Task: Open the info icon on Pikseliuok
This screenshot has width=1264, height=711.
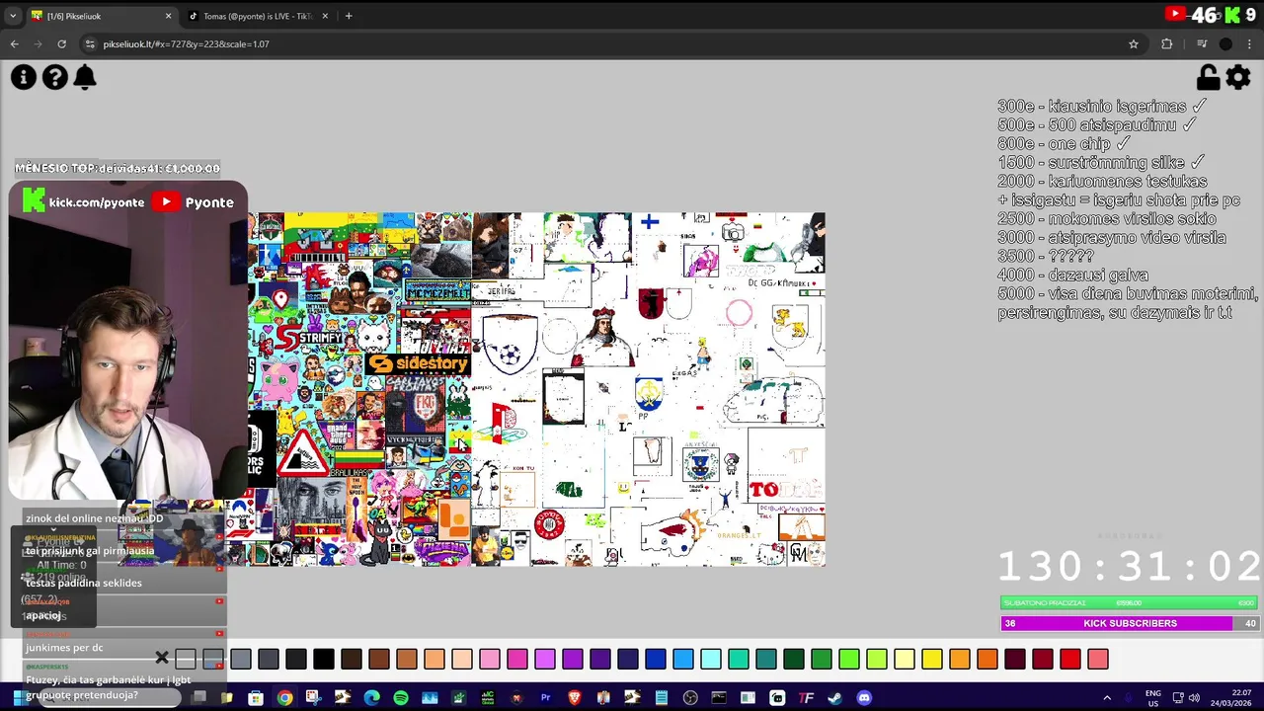Action: click(x=24, y=77)
